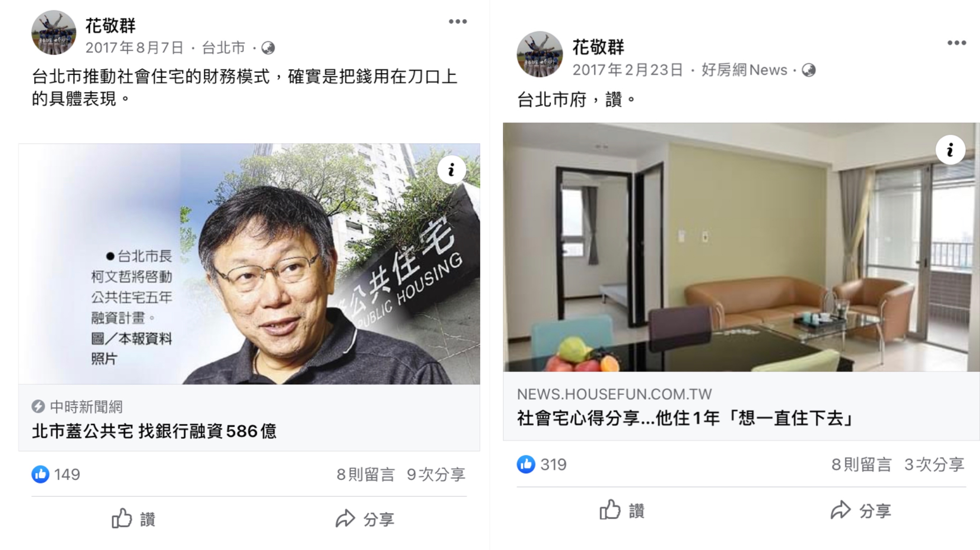Open the article 社會宅心得分享
Screen dimensions: 980x550
point(685,418)
